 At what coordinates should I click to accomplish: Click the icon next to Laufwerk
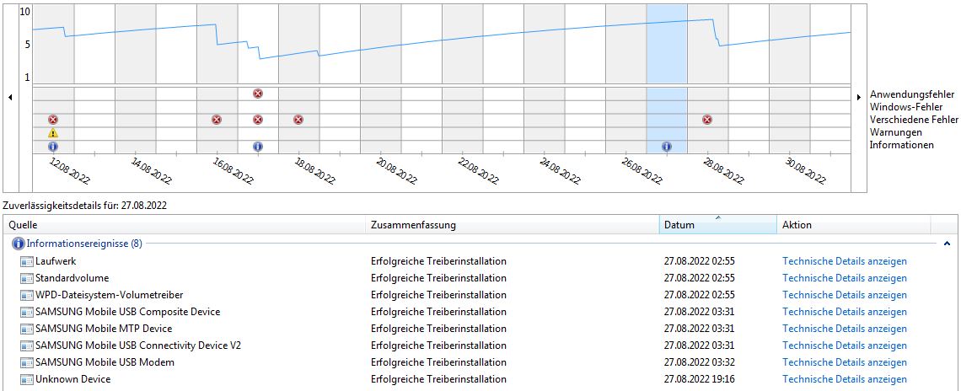point(26,261)
